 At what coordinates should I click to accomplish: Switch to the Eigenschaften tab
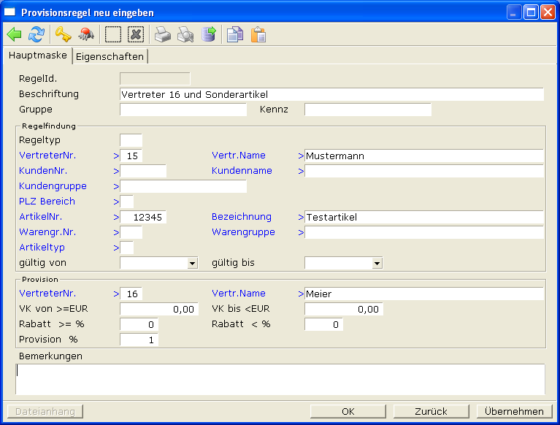point(110,56)
